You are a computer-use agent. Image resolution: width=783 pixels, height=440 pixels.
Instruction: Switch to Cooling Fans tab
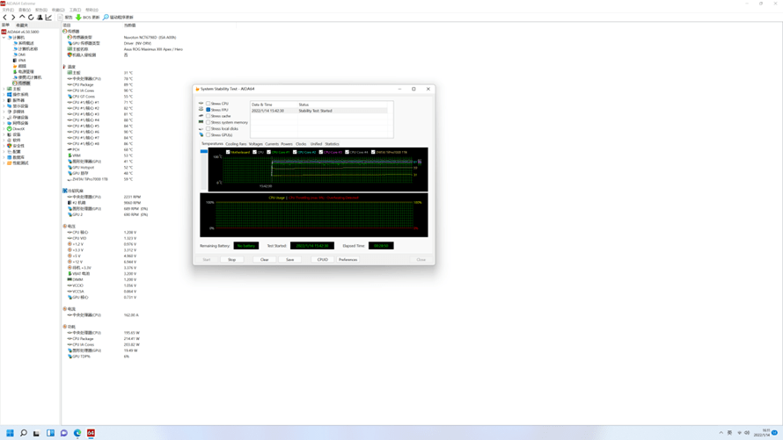(x=236, y=144)
